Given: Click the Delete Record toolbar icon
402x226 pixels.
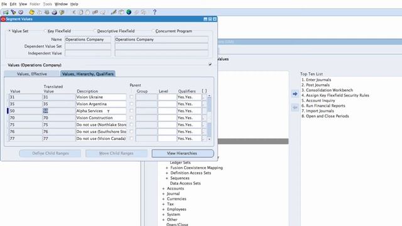Looking at the screenshot, I should tap(102, 12).
